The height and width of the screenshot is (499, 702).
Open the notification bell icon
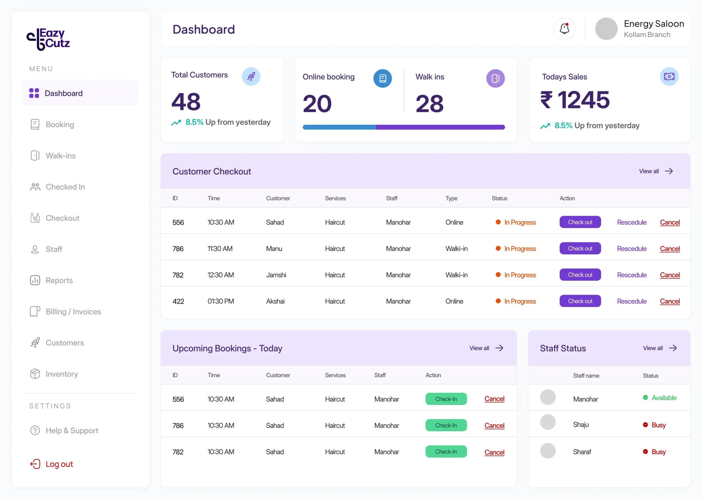(564, 29)
